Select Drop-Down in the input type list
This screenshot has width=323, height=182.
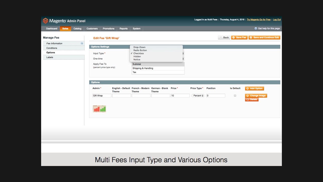coord(139,47)
